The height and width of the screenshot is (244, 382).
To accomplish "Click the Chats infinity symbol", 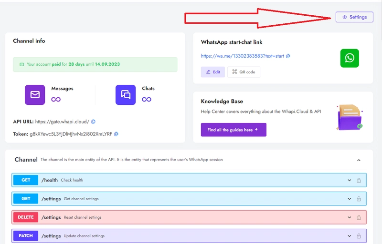I will (147, 100).
